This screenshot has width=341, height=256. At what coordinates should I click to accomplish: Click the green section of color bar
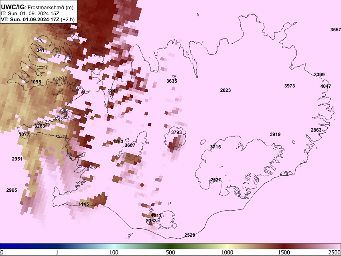(x=170, y=246)
